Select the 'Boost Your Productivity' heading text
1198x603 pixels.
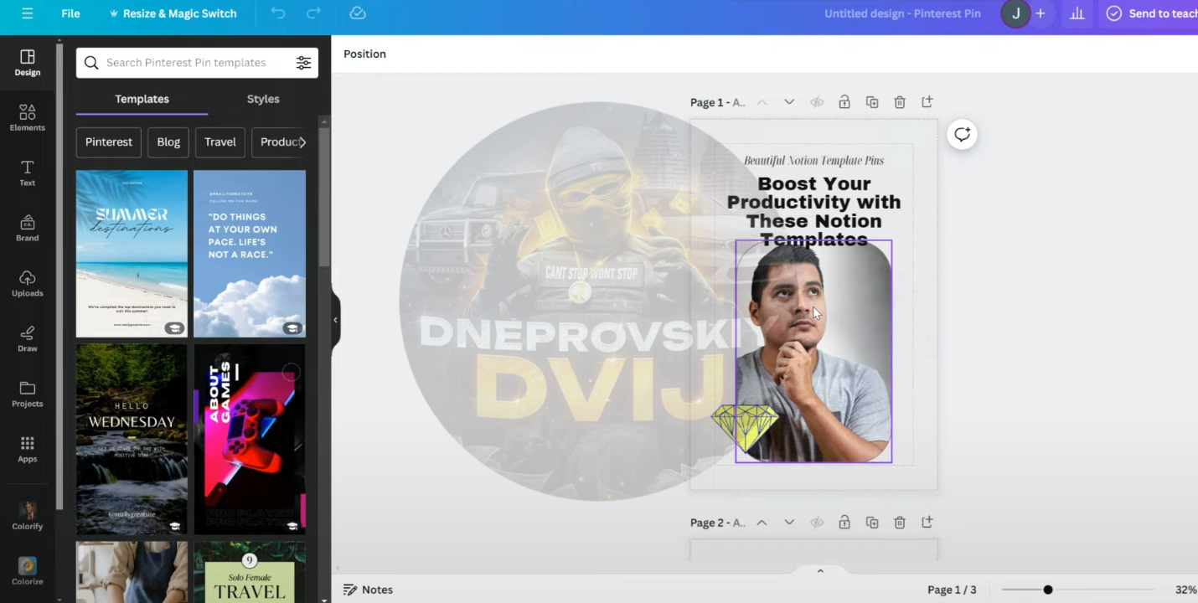[813, 212]
